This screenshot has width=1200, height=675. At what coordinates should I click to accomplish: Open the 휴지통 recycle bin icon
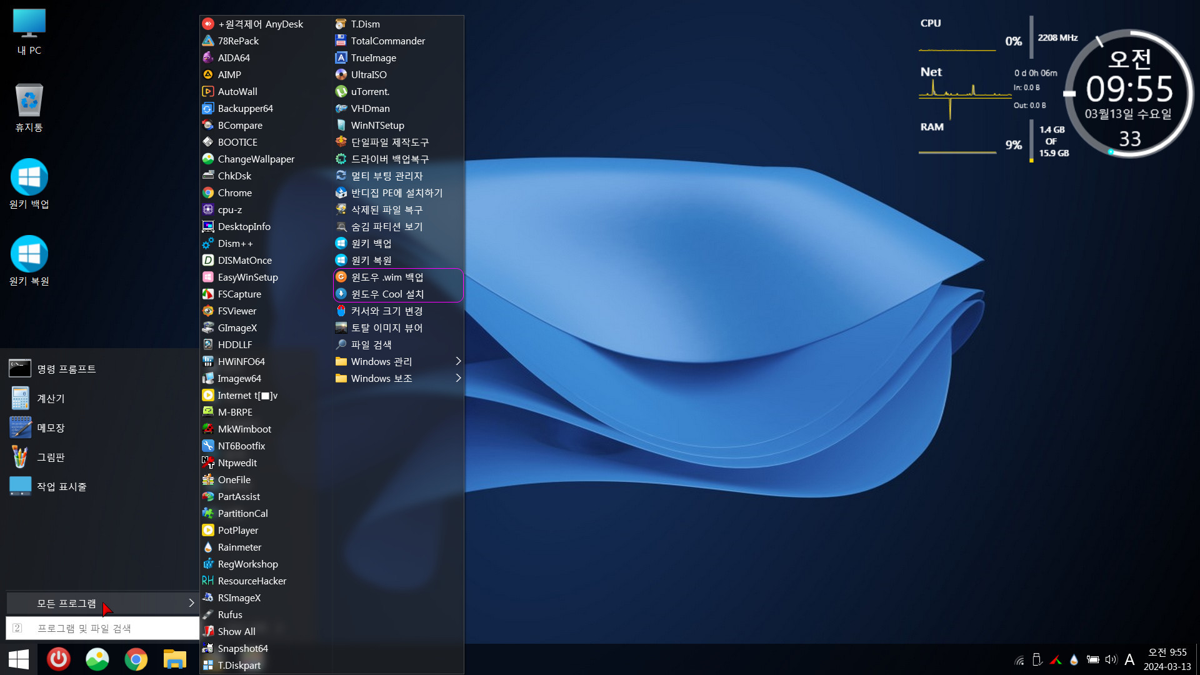coord(29,107)
